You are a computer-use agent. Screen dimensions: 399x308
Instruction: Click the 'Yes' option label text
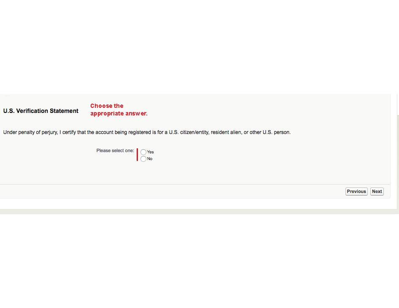point(151,152)
